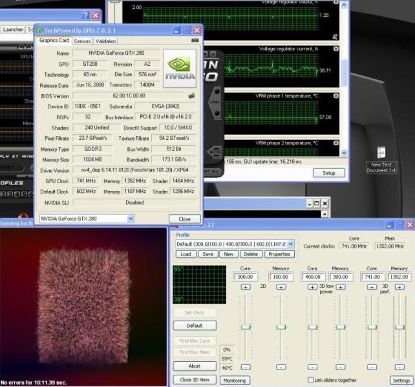Click the 2D Memory slider handle
The height and width of the screenshot is (387, 415).
pyautogui.click(x=281, y=327)
